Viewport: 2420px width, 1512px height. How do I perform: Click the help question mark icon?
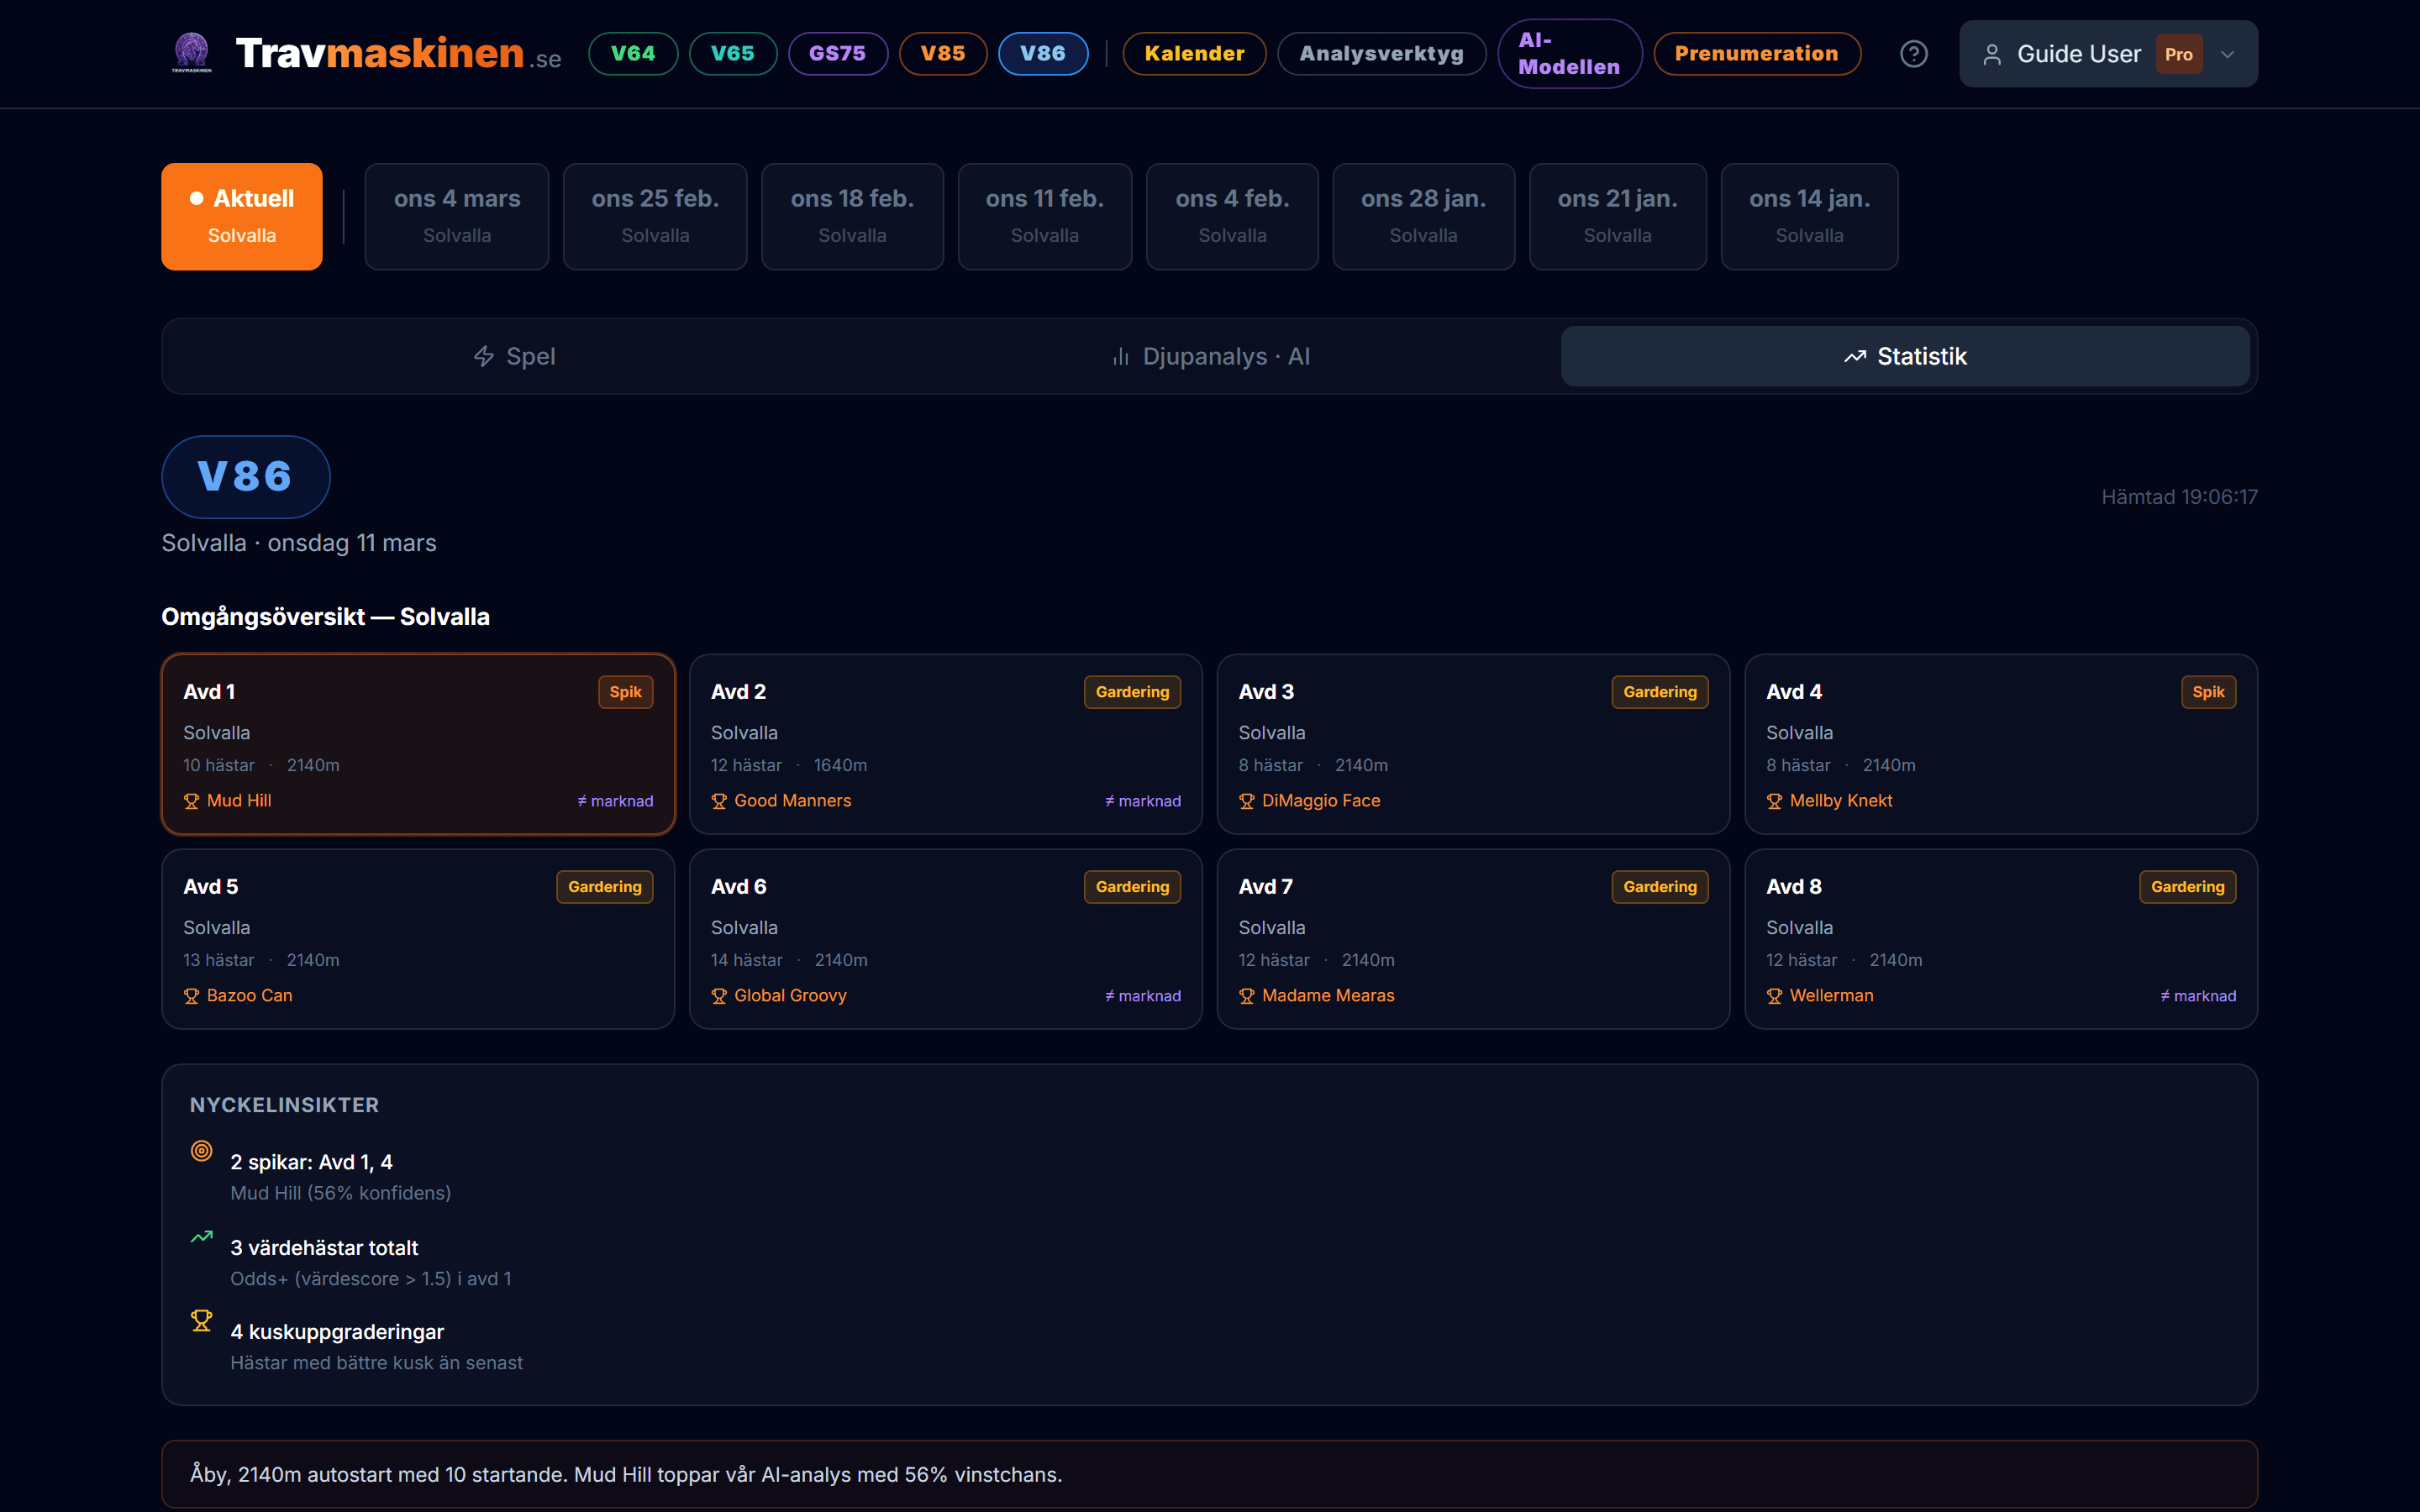(x=1913, y=54)
